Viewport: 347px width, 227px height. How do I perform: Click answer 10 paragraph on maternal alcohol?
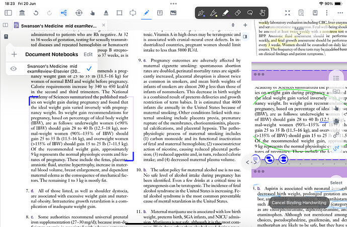[188, 185]
